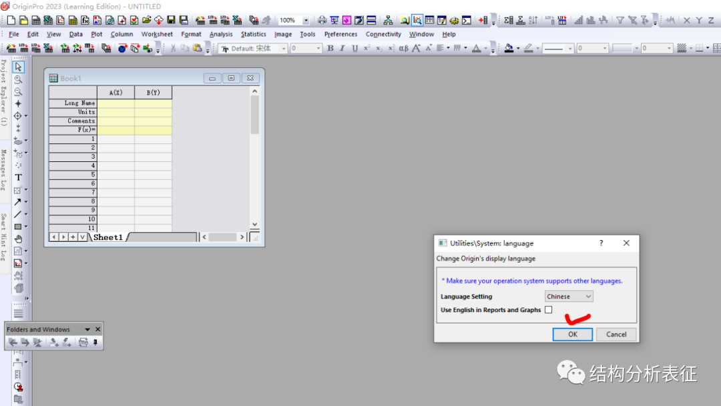Viewport: 721px width, 406px height.
Task: Click the red cloud download toolbar icon
Action: pyautogui.click(x=159, y=20)
